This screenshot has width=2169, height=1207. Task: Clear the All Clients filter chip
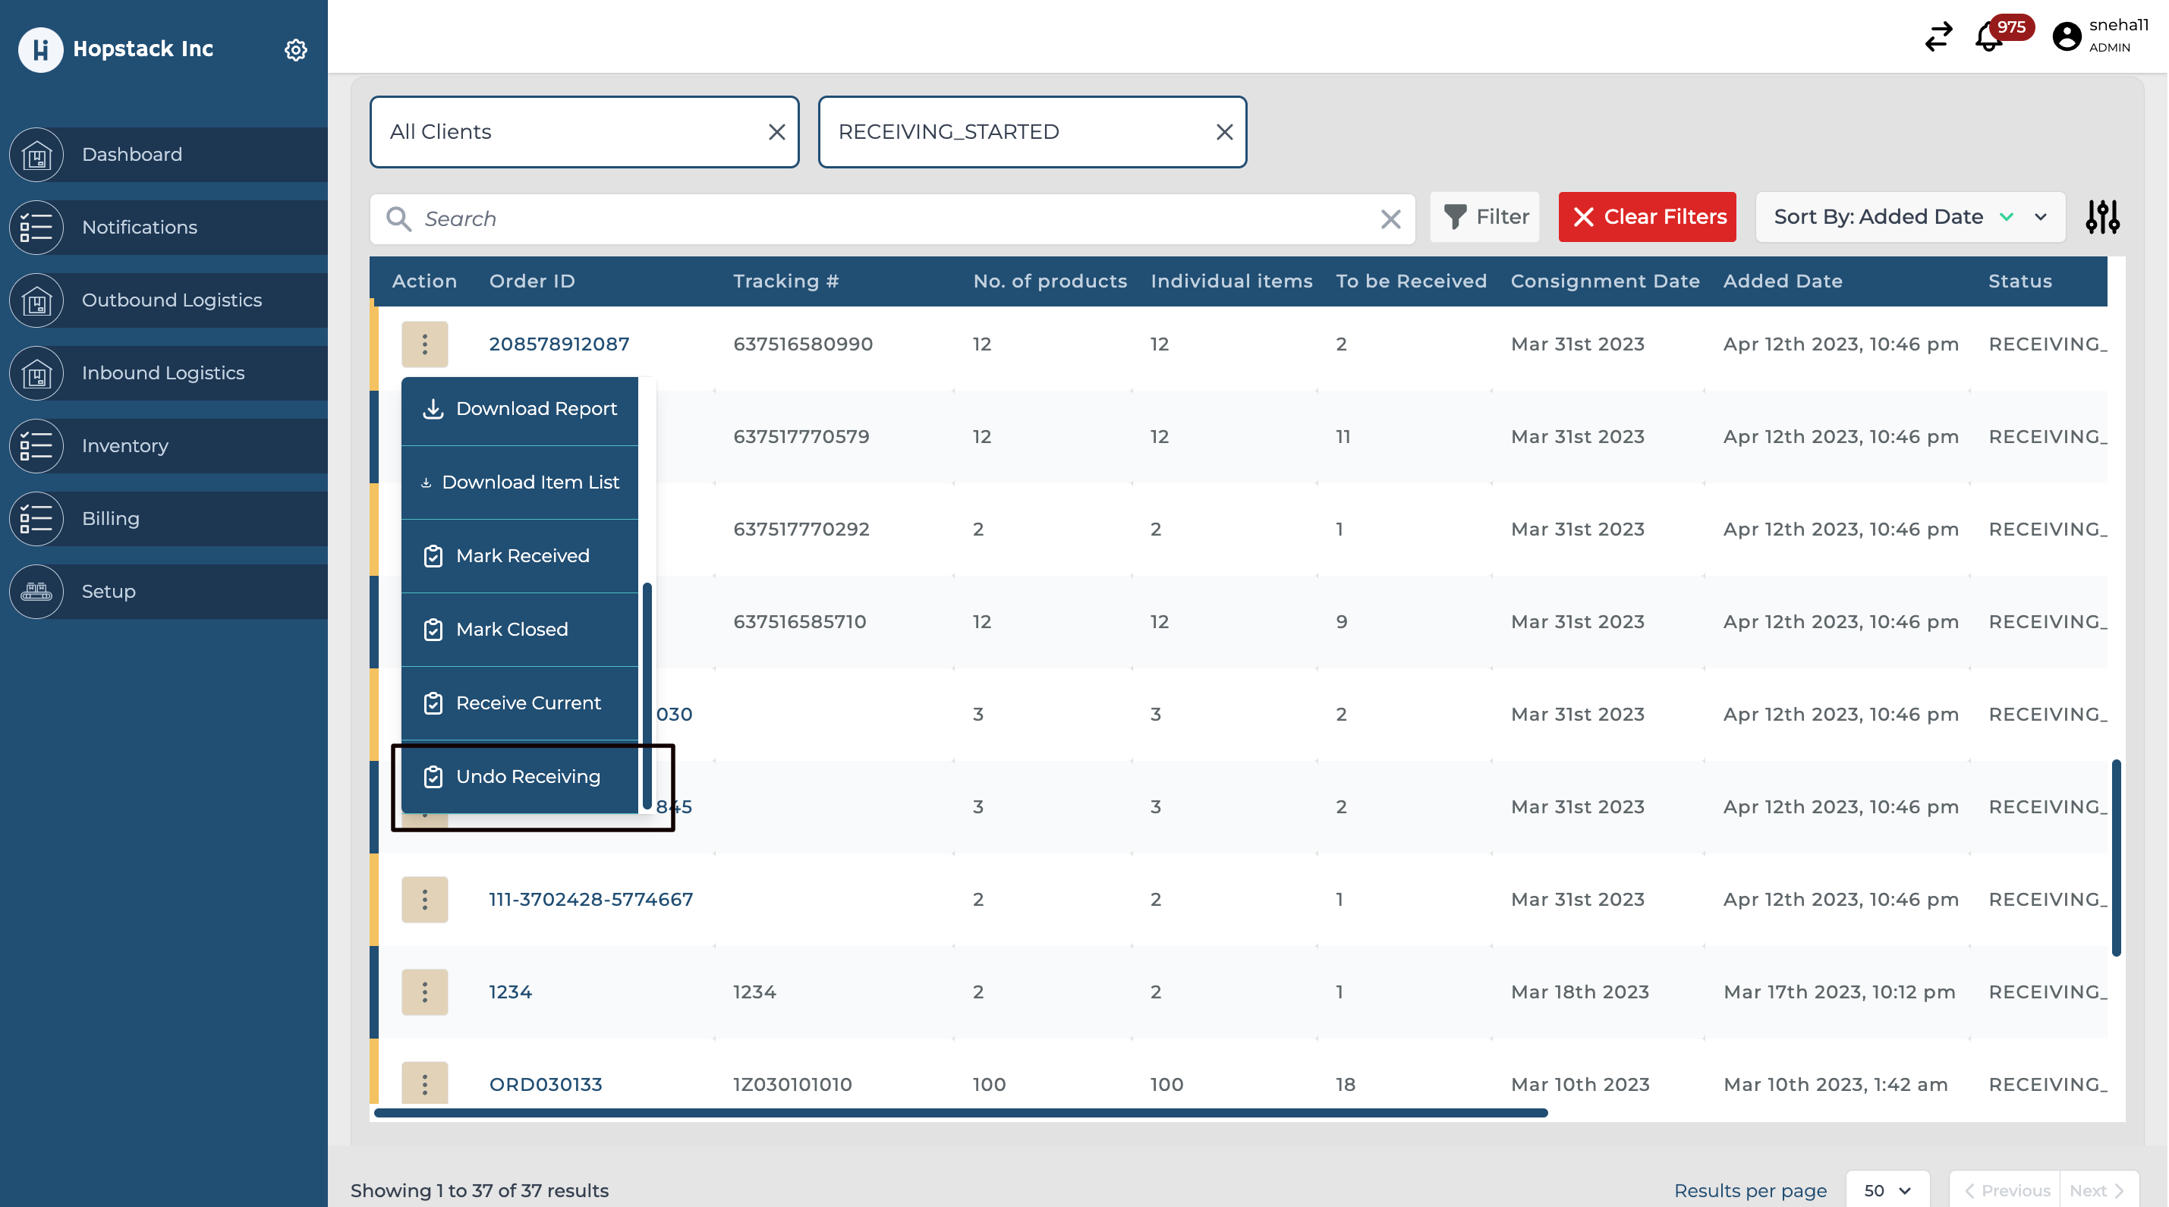[776, 132]
